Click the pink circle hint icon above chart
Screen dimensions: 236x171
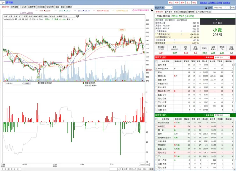pos(133,10)
